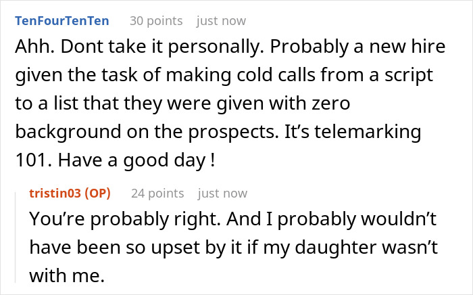473x295 pixels.
Task: Click the 30 points score
Action: (155, 21)
